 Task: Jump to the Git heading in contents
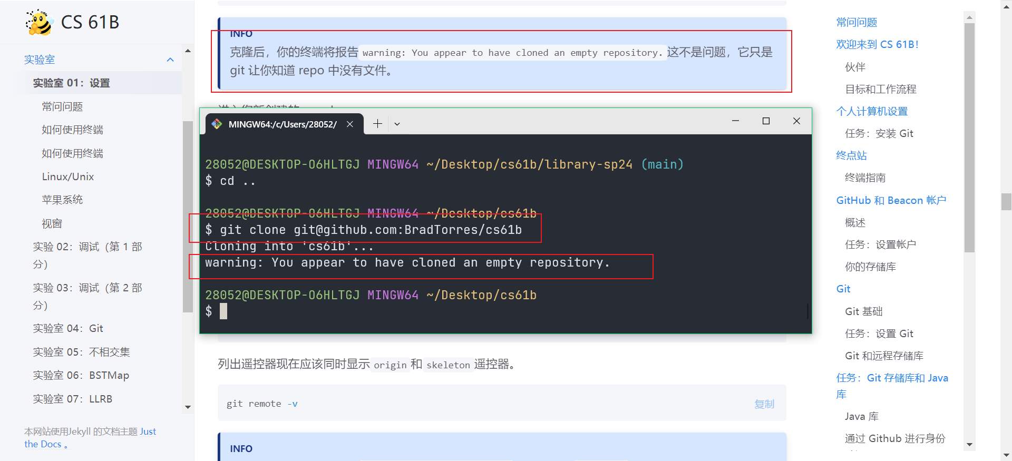(843, 289)
